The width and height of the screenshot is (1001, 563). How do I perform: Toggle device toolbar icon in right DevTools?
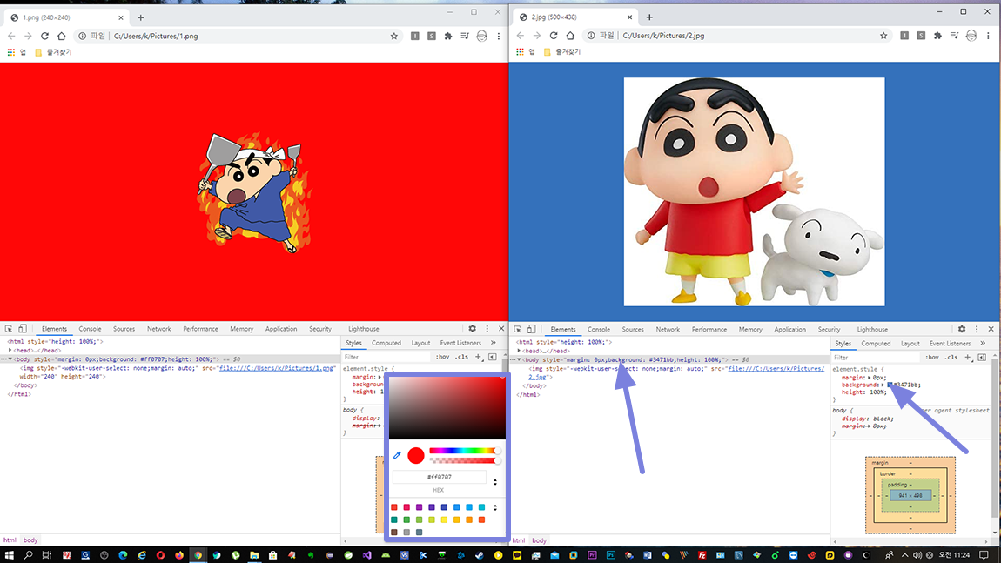(x=531, y=330)
